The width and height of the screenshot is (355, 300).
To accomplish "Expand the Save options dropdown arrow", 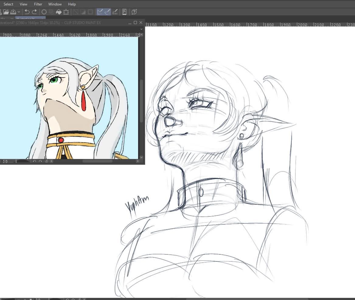I will click(19, 12).
